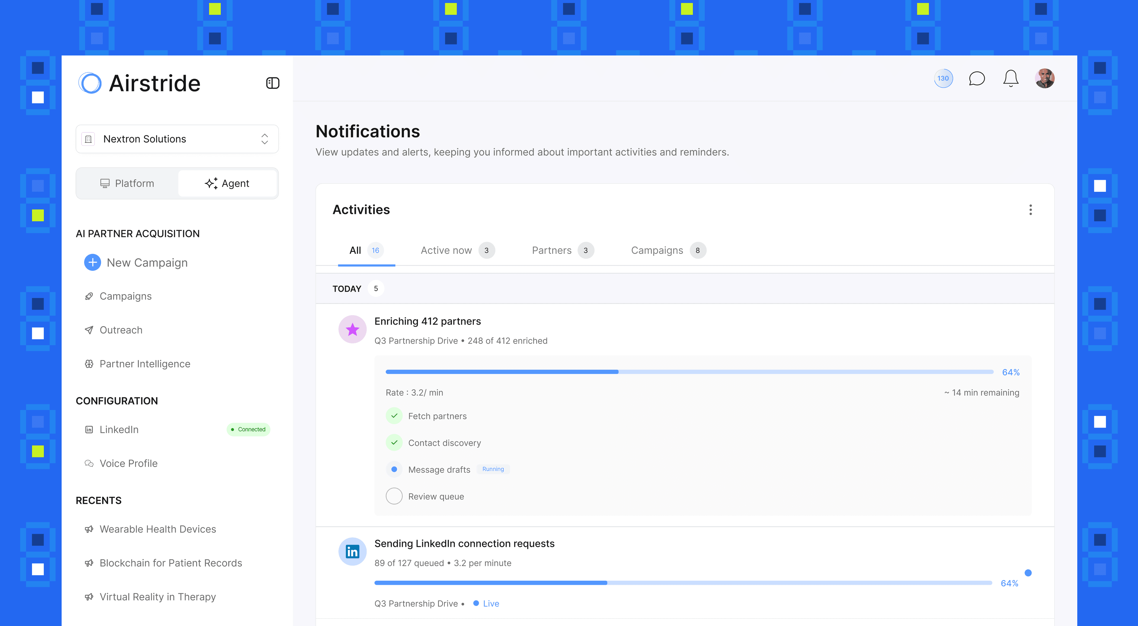Click the Enriching 412 partners title
The image size is (1138, 626).
(x=428, y=321)
